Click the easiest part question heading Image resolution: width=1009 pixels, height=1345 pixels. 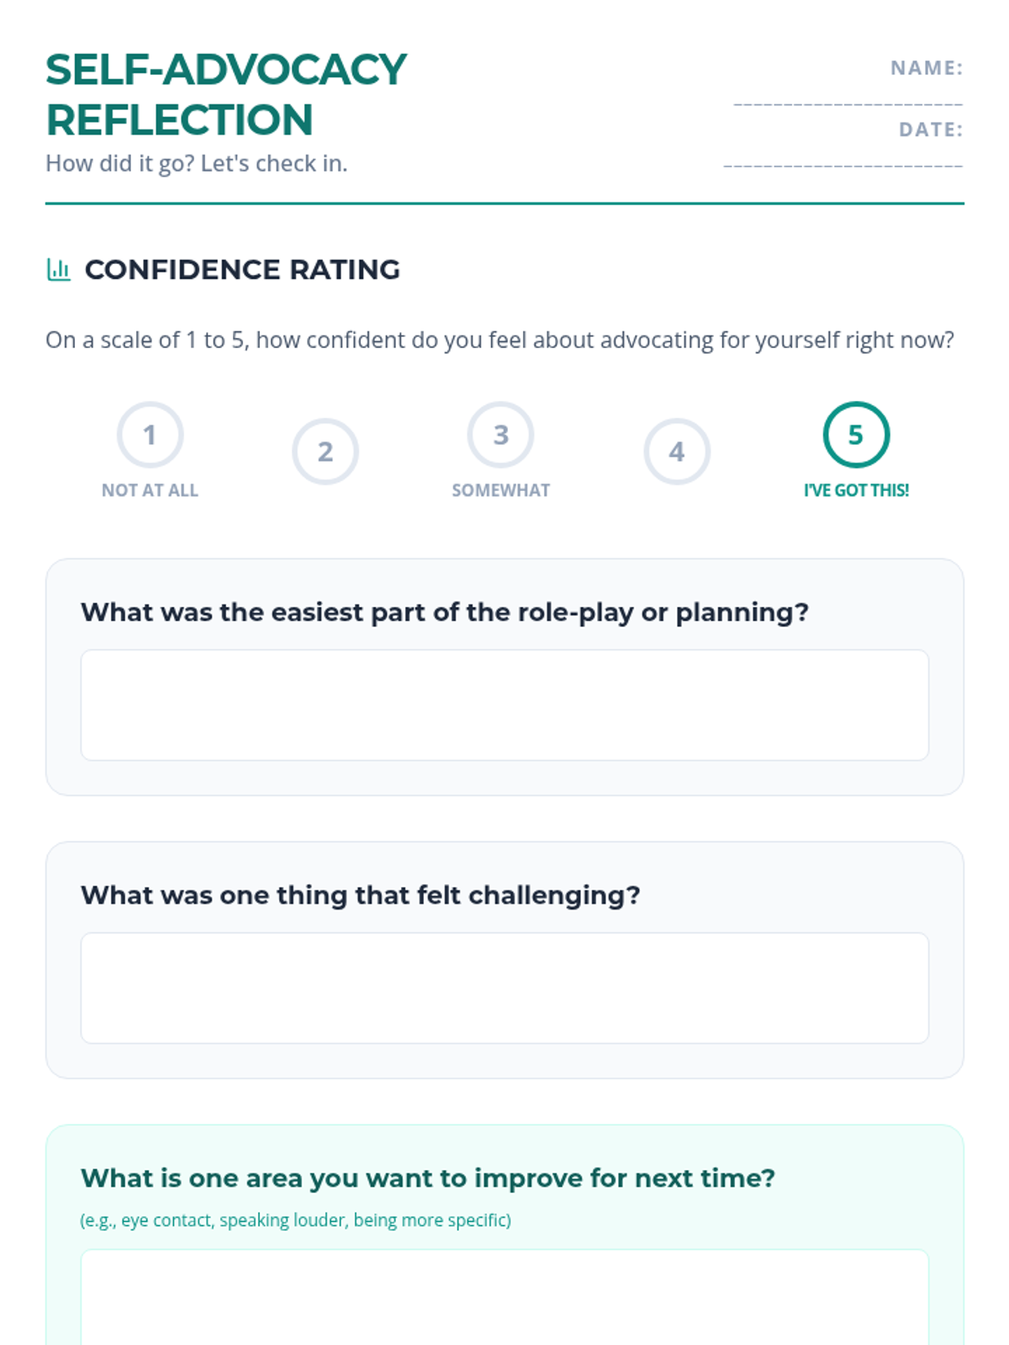445,612
